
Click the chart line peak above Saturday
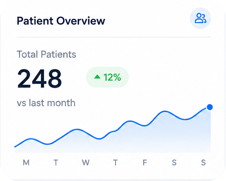click(165, 111)
